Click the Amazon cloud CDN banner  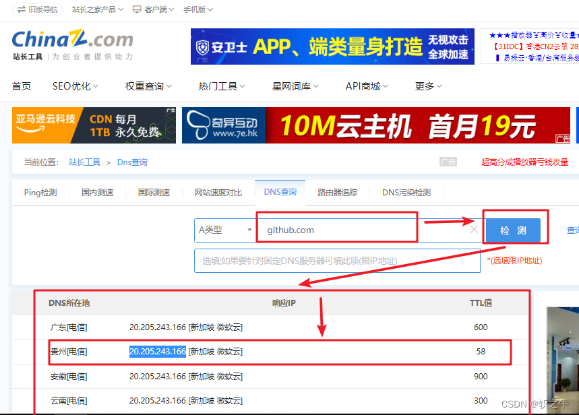pyautogui.click(x=94, y=125)
